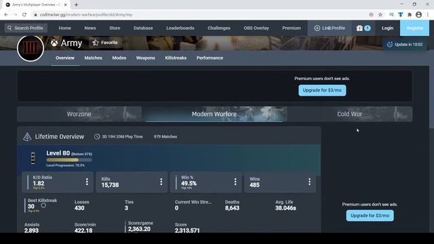
Task: Switch to the Performance tab
Action: [x=210, y=58]
